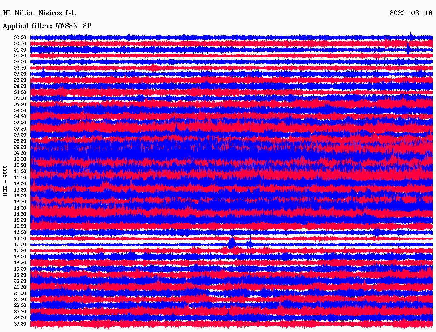Click the smaller blue spike right of the largest event

[x=249, y=243]
